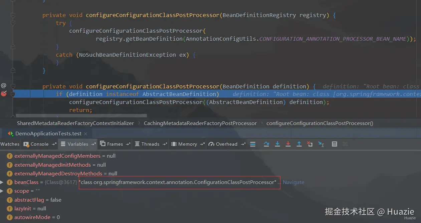Collapse the try block fold marker
The width and height of the screenshot is (421, 223).
[13, 23]
